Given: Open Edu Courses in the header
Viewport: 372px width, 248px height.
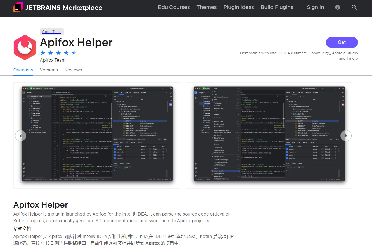Looking at the screenshot, I should point(174,7).
